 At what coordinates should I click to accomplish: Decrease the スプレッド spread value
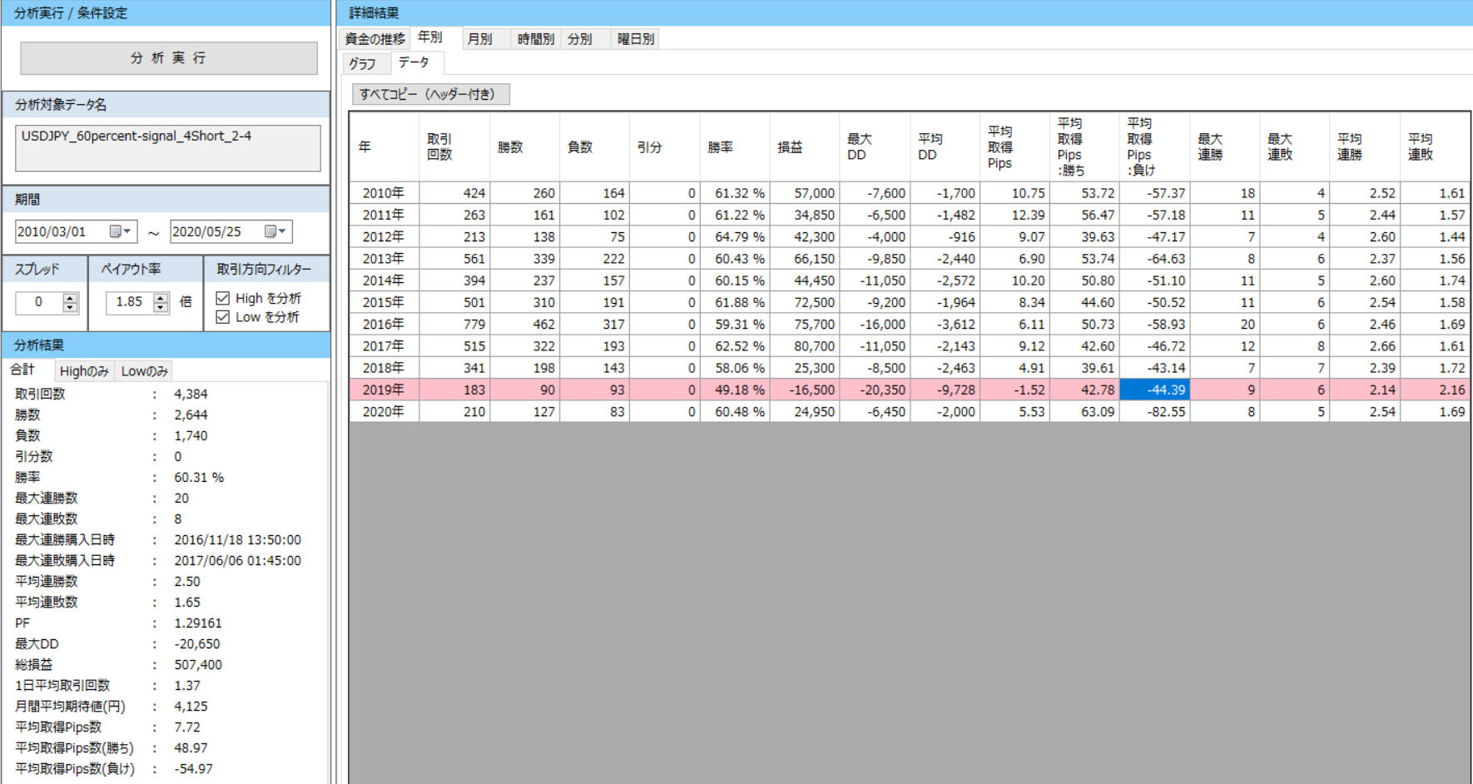pyautogui.click(x=71, y=307)
